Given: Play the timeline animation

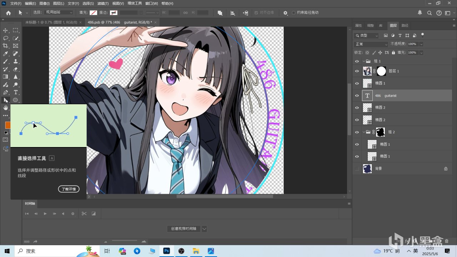Looking at the screenshot, I should pos(45,213).
